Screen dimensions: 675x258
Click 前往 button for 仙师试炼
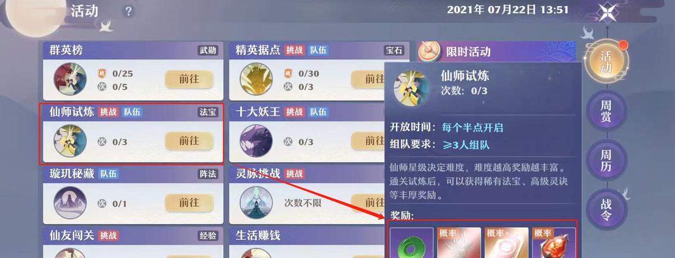pyautogui.click(x=190, y=141)
